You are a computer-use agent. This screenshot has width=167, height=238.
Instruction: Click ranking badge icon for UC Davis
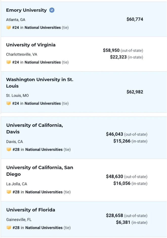pos(9,150)
